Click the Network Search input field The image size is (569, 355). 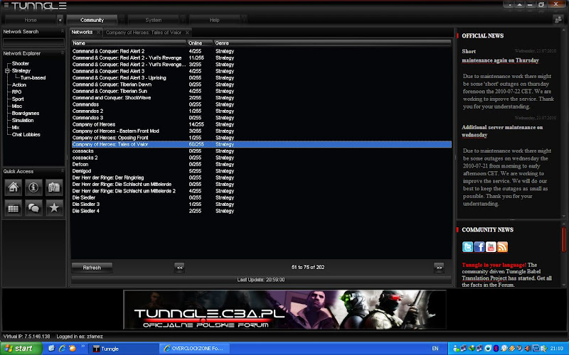pyautogui.click(x=33, y=43)
